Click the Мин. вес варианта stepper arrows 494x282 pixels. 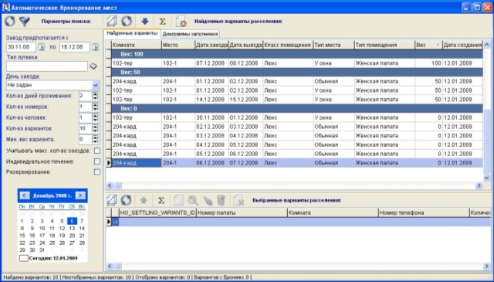coord(95,139)
